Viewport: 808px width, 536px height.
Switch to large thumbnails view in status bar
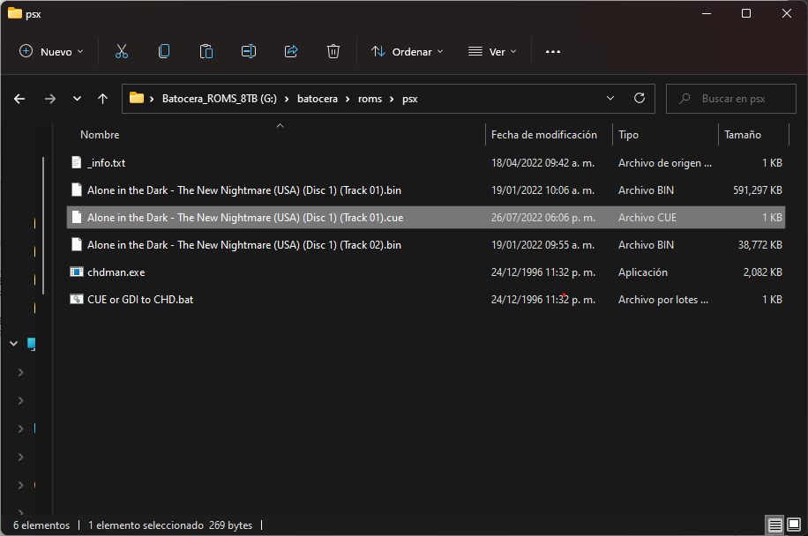pos(794,525)
